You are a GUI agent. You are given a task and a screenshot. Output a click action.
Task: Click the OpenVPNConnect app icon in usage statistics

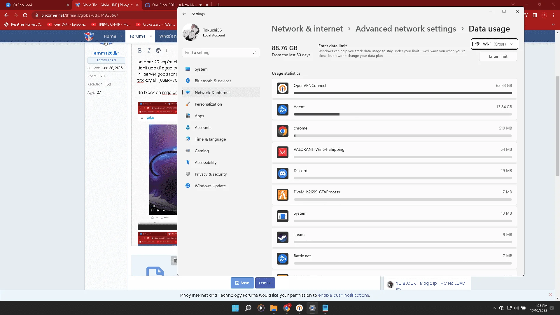[282, 88]
